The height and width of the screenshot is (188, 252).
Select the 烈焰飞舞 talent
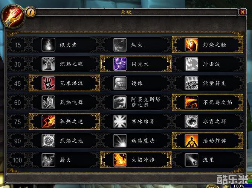64,102
